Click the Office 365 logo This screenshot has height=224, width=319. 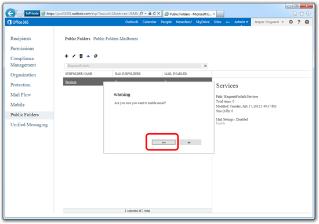pyautogui.click(x=18, y=22)
